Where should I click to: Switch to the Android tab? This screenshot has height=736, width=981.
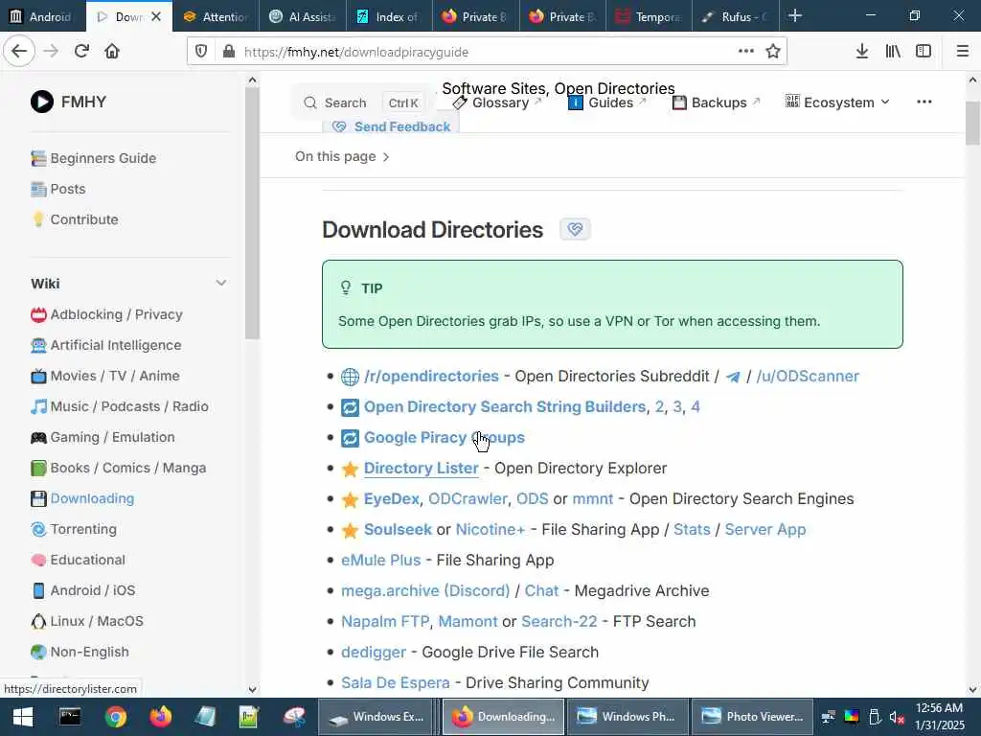click(42, 17)
